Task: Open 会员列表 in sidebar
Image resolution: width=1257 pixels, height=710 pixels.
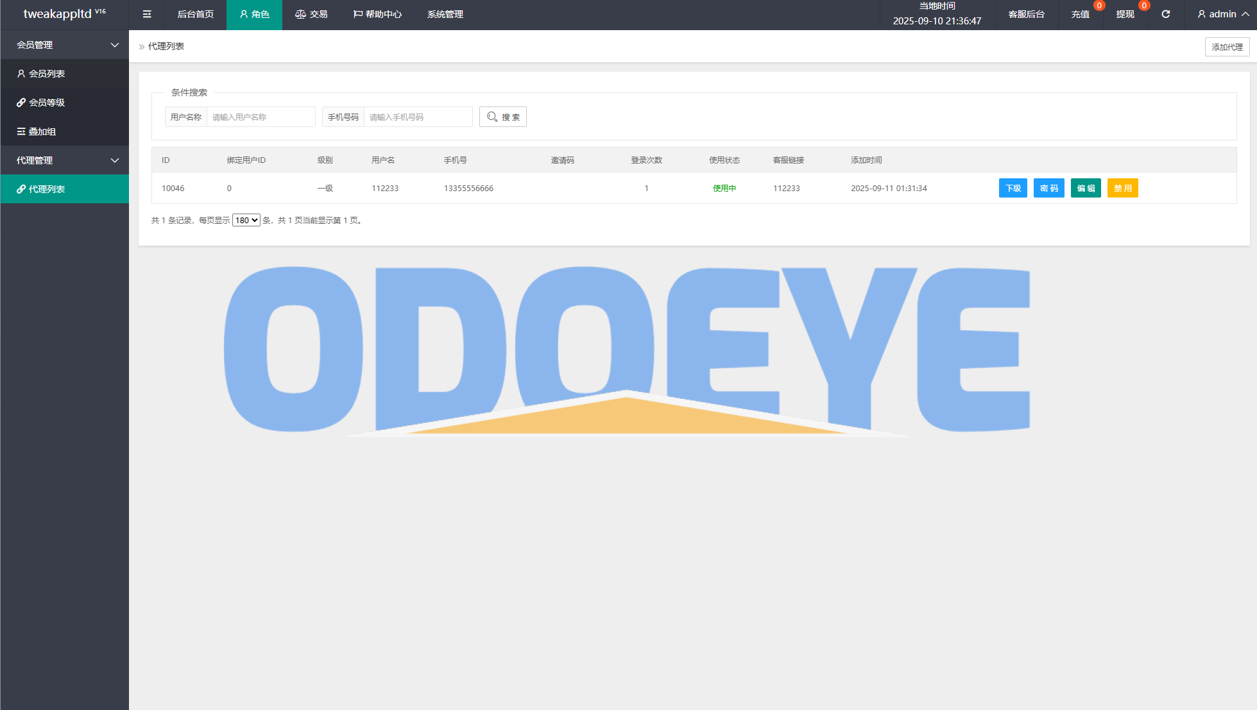Action: 47,74
